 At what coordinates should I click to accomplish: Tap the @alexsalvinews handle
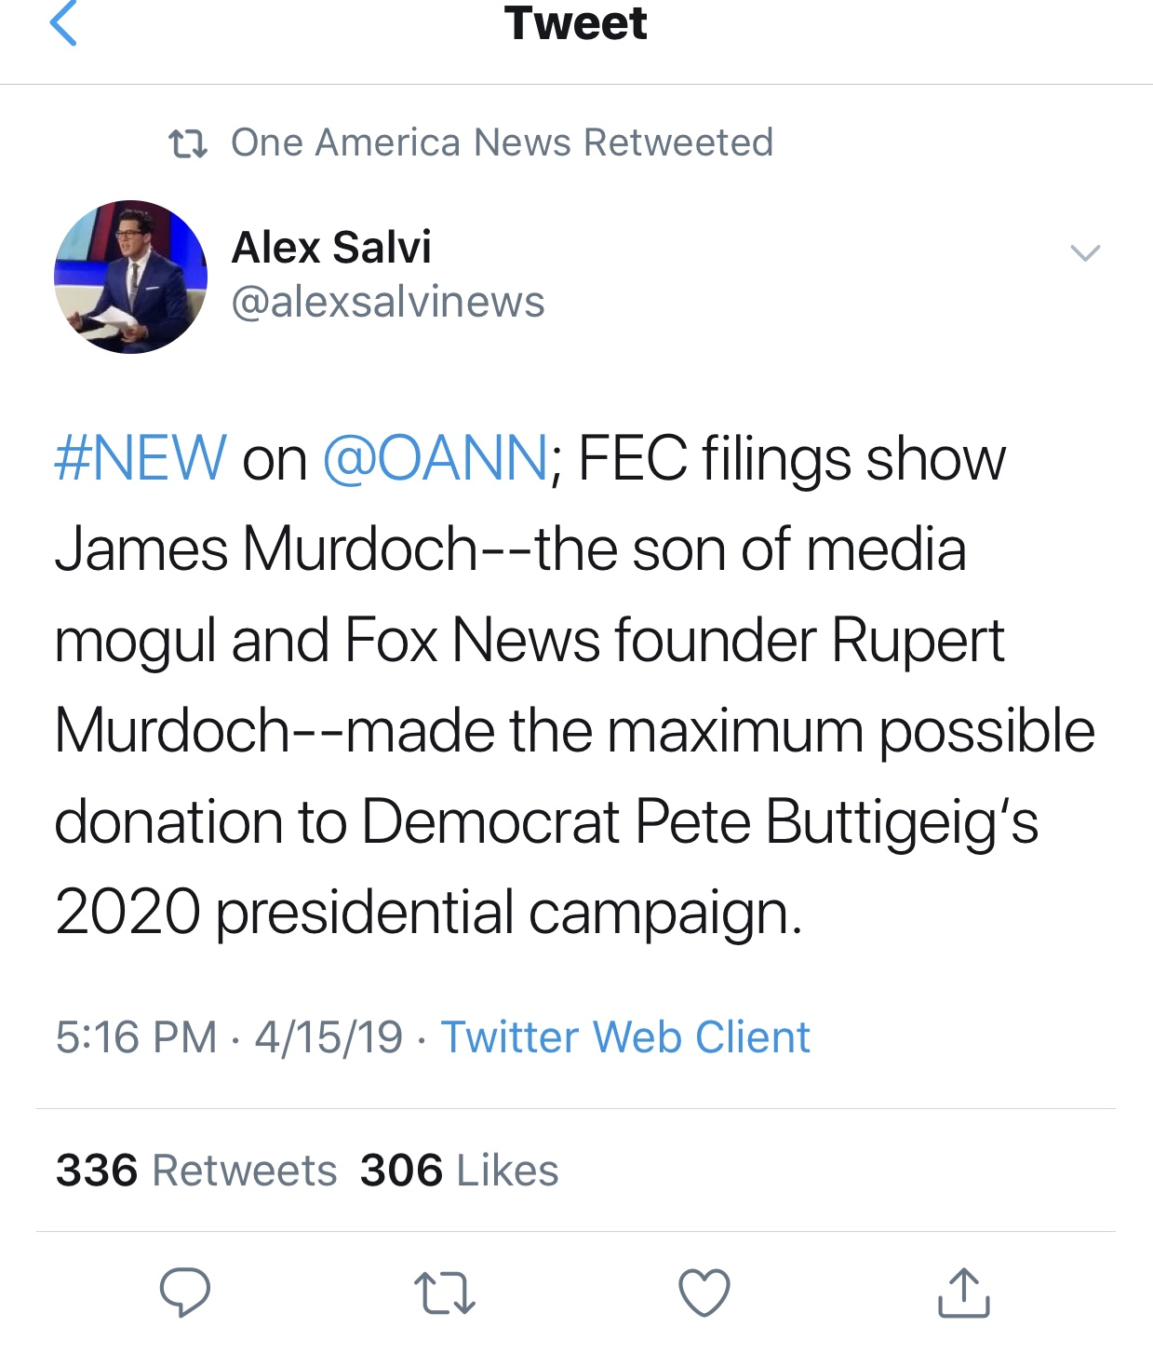pyautogui.click(x=388, y=303)
